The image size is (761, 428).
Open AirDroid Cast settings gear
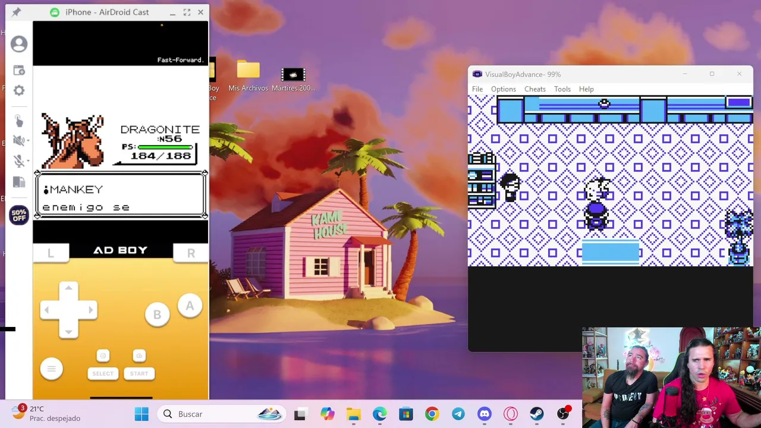[19, 90]
